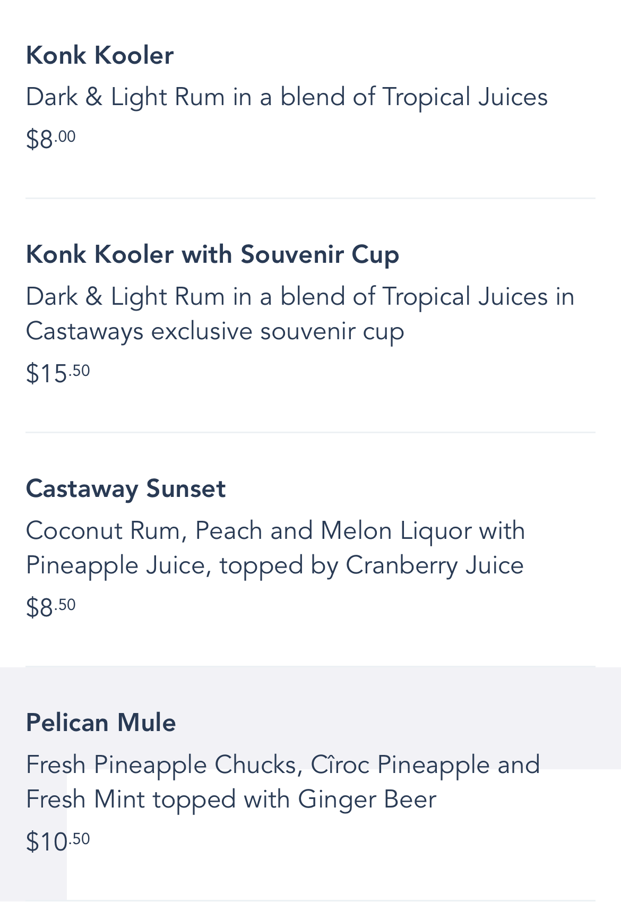Screen dimensions: 621x902
Task: Select the Konk Kooler menu item title
Action: coord(100,55)
